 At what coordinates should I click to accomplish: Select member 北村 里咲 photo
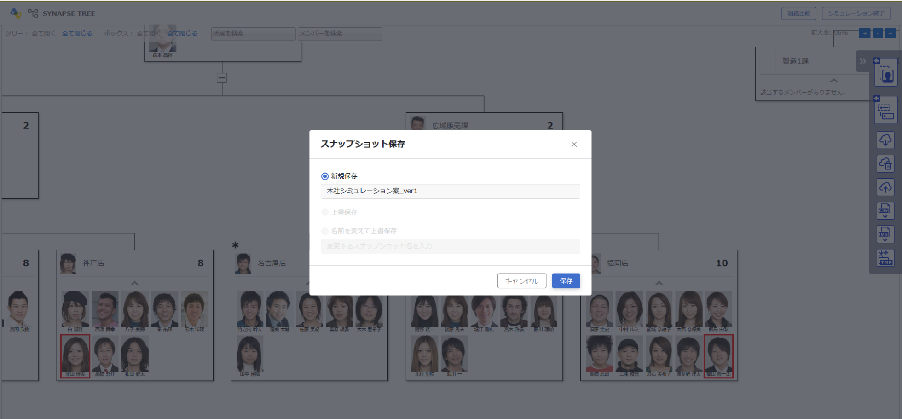pyautogui.click(x=424, y=353)
